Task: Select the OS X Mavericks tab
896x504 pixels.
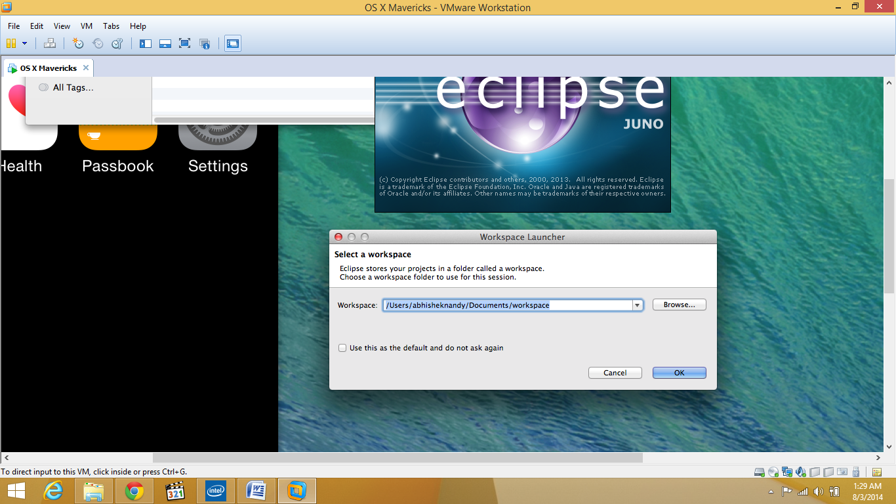Action: [49, 68]
